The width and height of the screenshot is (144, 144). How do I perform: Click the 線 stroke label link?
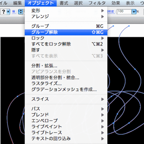coord(14,12)
